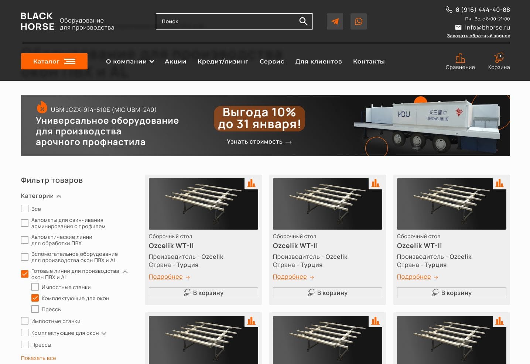Image resolution: width=530 pixels, height=364 pixels.
Task: Click banner text UBM JCZX-914-610E (MIC UBM-240)
Action: (x=103, y=110)
